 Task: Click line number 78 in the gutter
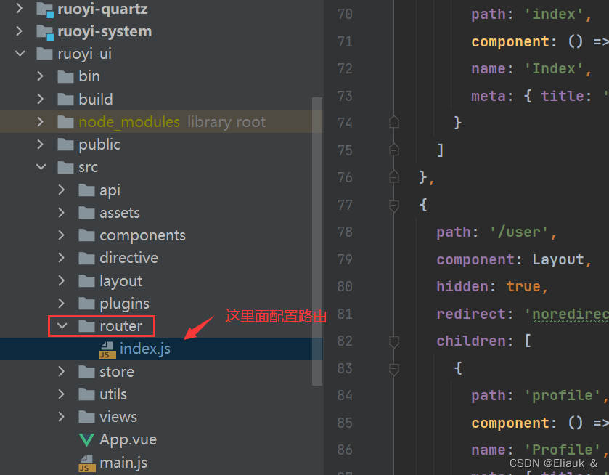(x=345, y=232)
